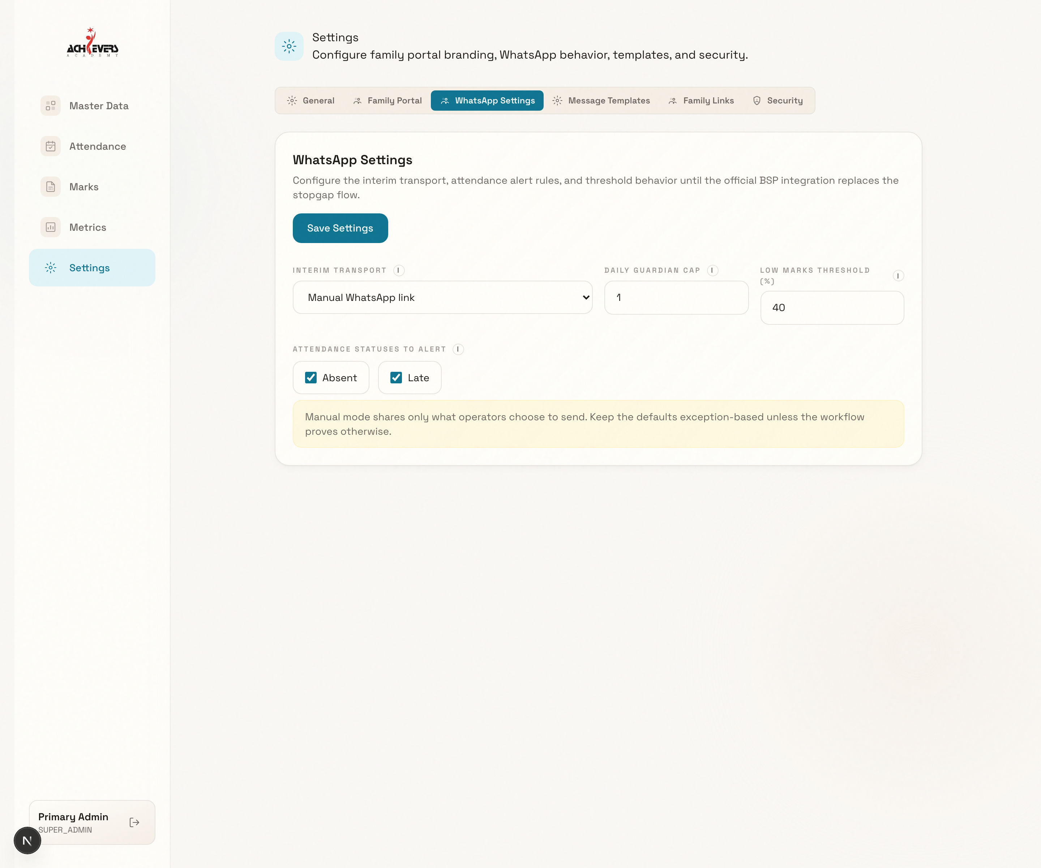Image resolution: width=1041 pixels, height=868 pixels.
Task: Open the Next.js dev tools badge
Action: click(x=27, y=840)
